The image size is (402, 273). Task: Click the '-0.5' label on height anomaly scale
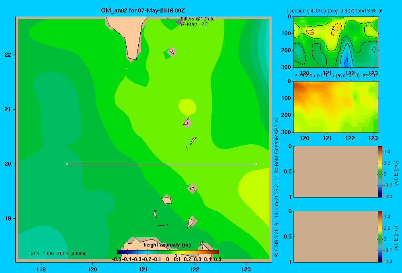pyautogui.click(x=117, y=259)
